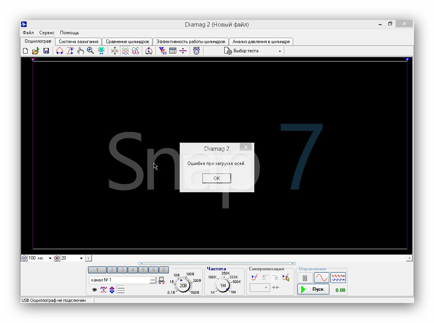The width and height of the screenshot is (434, 323).
Task: Select channel button 5
Action: coord(143,270)
